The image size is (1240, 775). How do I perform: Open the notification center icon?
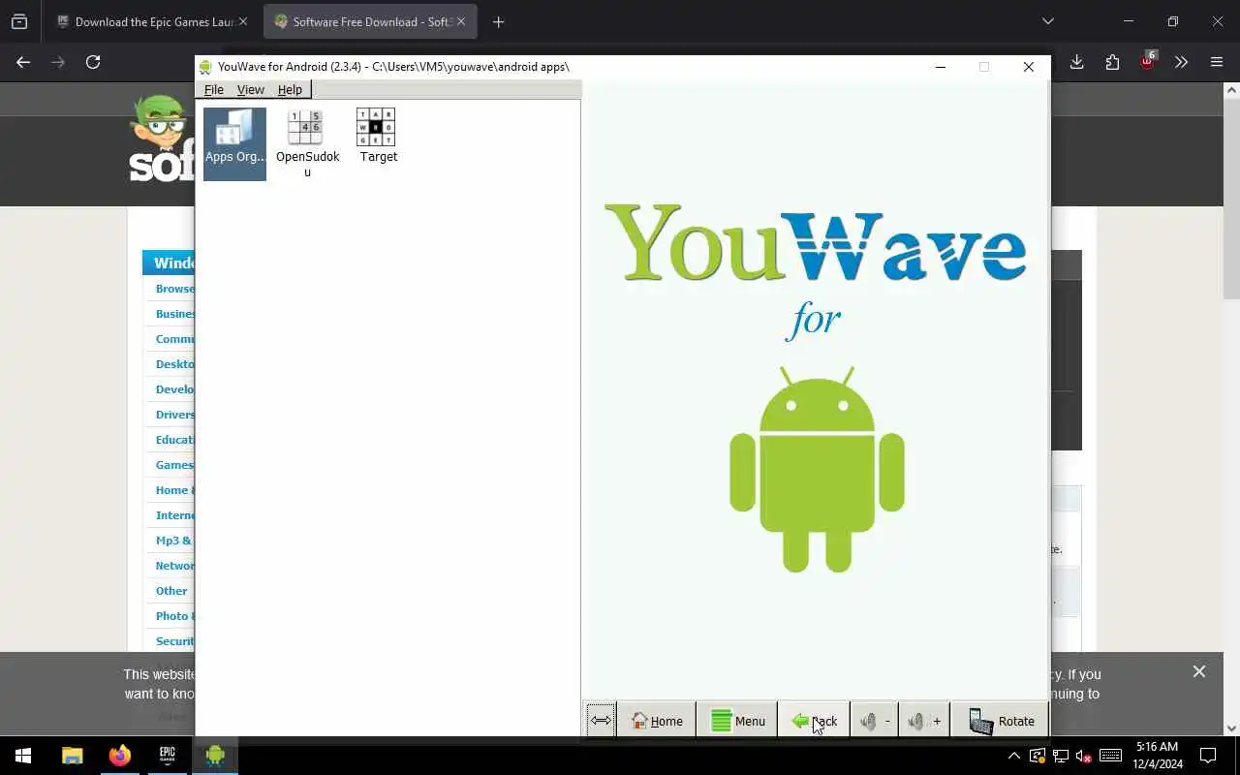pyautogui.click(x=1208, y=756)
